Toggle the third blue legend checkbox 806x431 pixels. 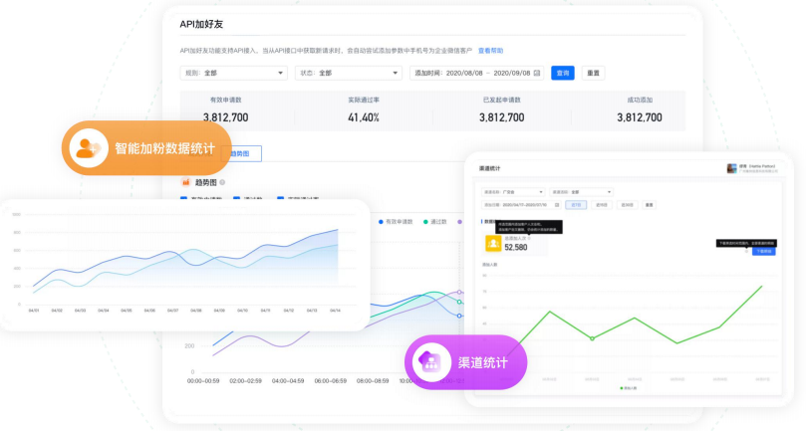(281, 199)
